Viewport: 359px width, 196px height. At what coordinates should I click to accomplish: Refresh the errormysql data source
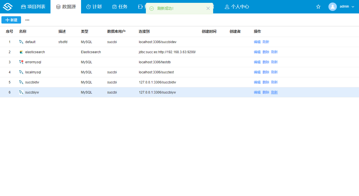pos(274,62)
